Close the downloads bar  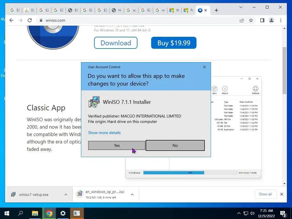(281, 194)
